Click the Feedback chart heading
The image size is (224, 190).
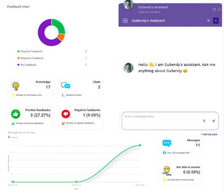[x=18, y=7]
